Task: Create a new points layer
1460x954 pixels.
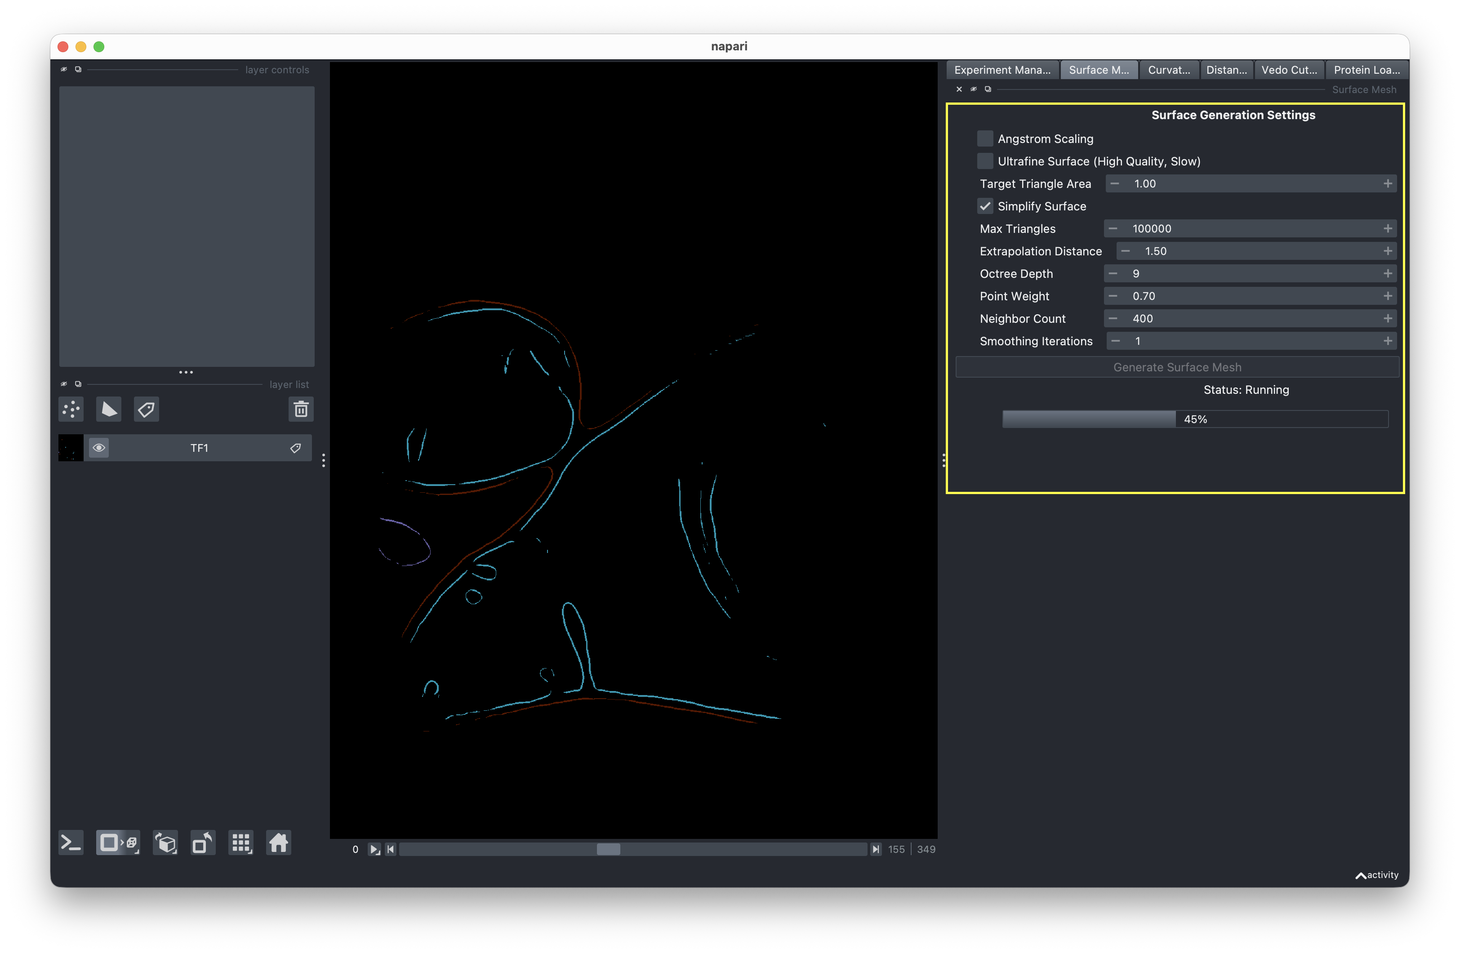Action: (x=71, y=409)
